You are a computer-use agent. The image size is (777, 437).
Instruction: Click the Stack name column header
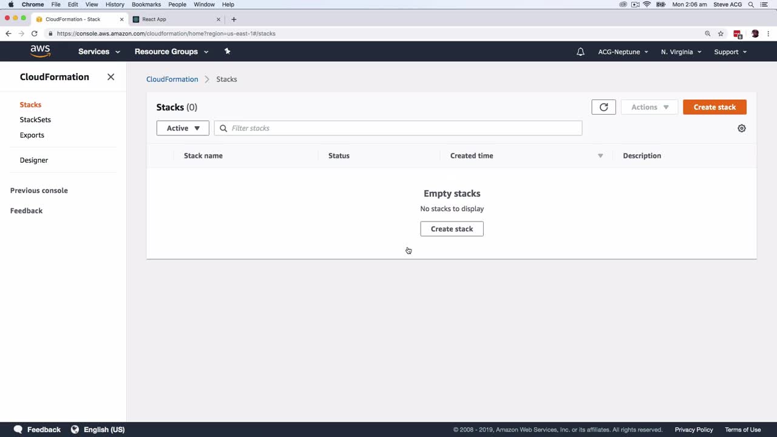tap(203, 156)
